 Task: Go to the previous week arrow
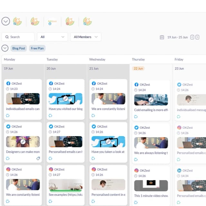point(192,37)
